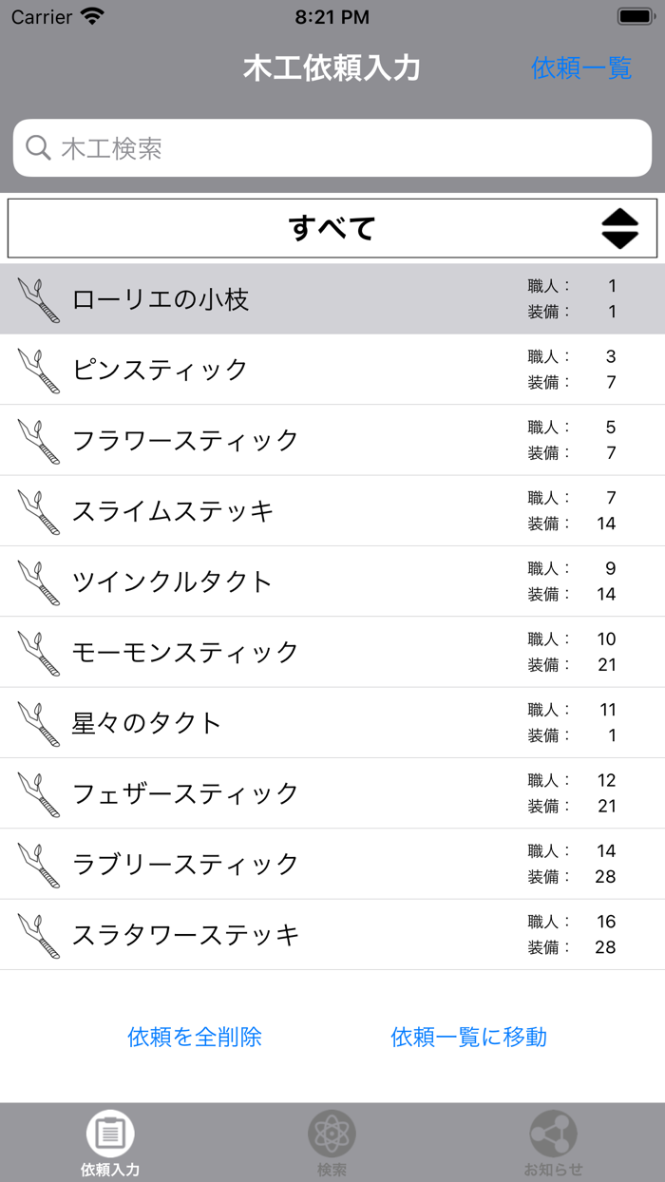Select the highlighted ローリエの小枝 row
Viewport: 665px width, 1182px height.
coord(285,296)
